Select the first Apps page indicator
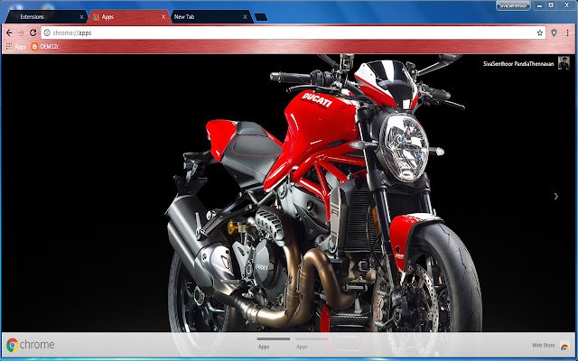 click(274, 343)
